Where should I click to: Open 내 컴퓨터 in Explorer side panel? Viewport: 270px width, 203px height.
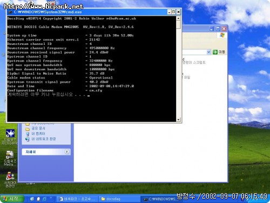38,134
